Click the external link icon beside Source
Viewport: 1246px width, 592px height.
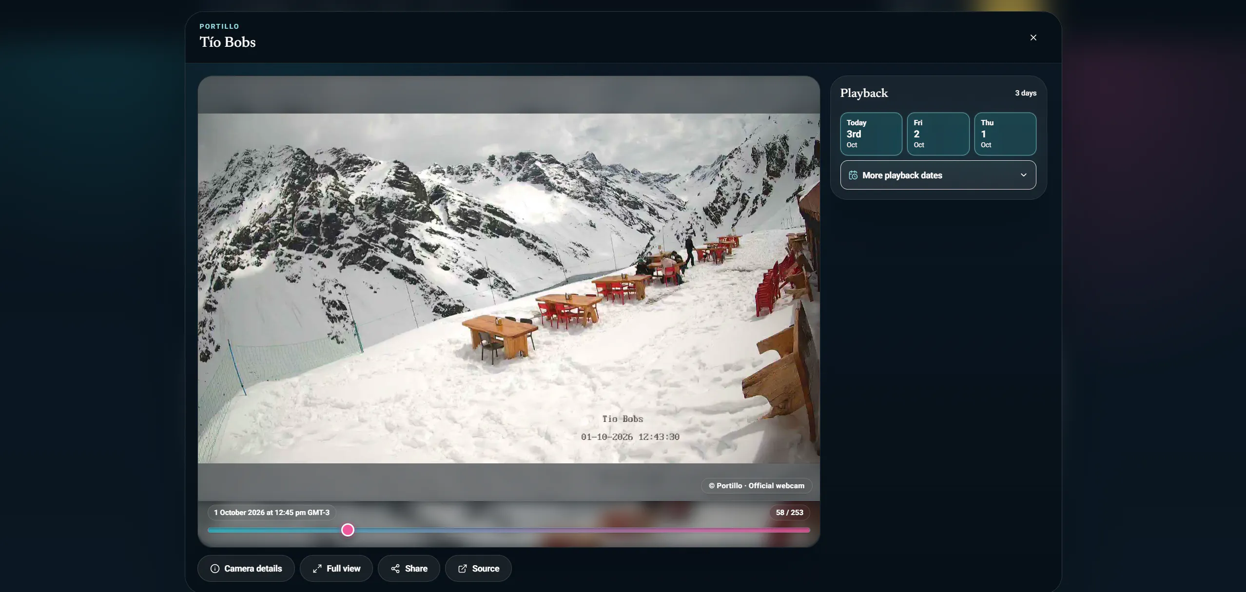(x=463, y=569)
